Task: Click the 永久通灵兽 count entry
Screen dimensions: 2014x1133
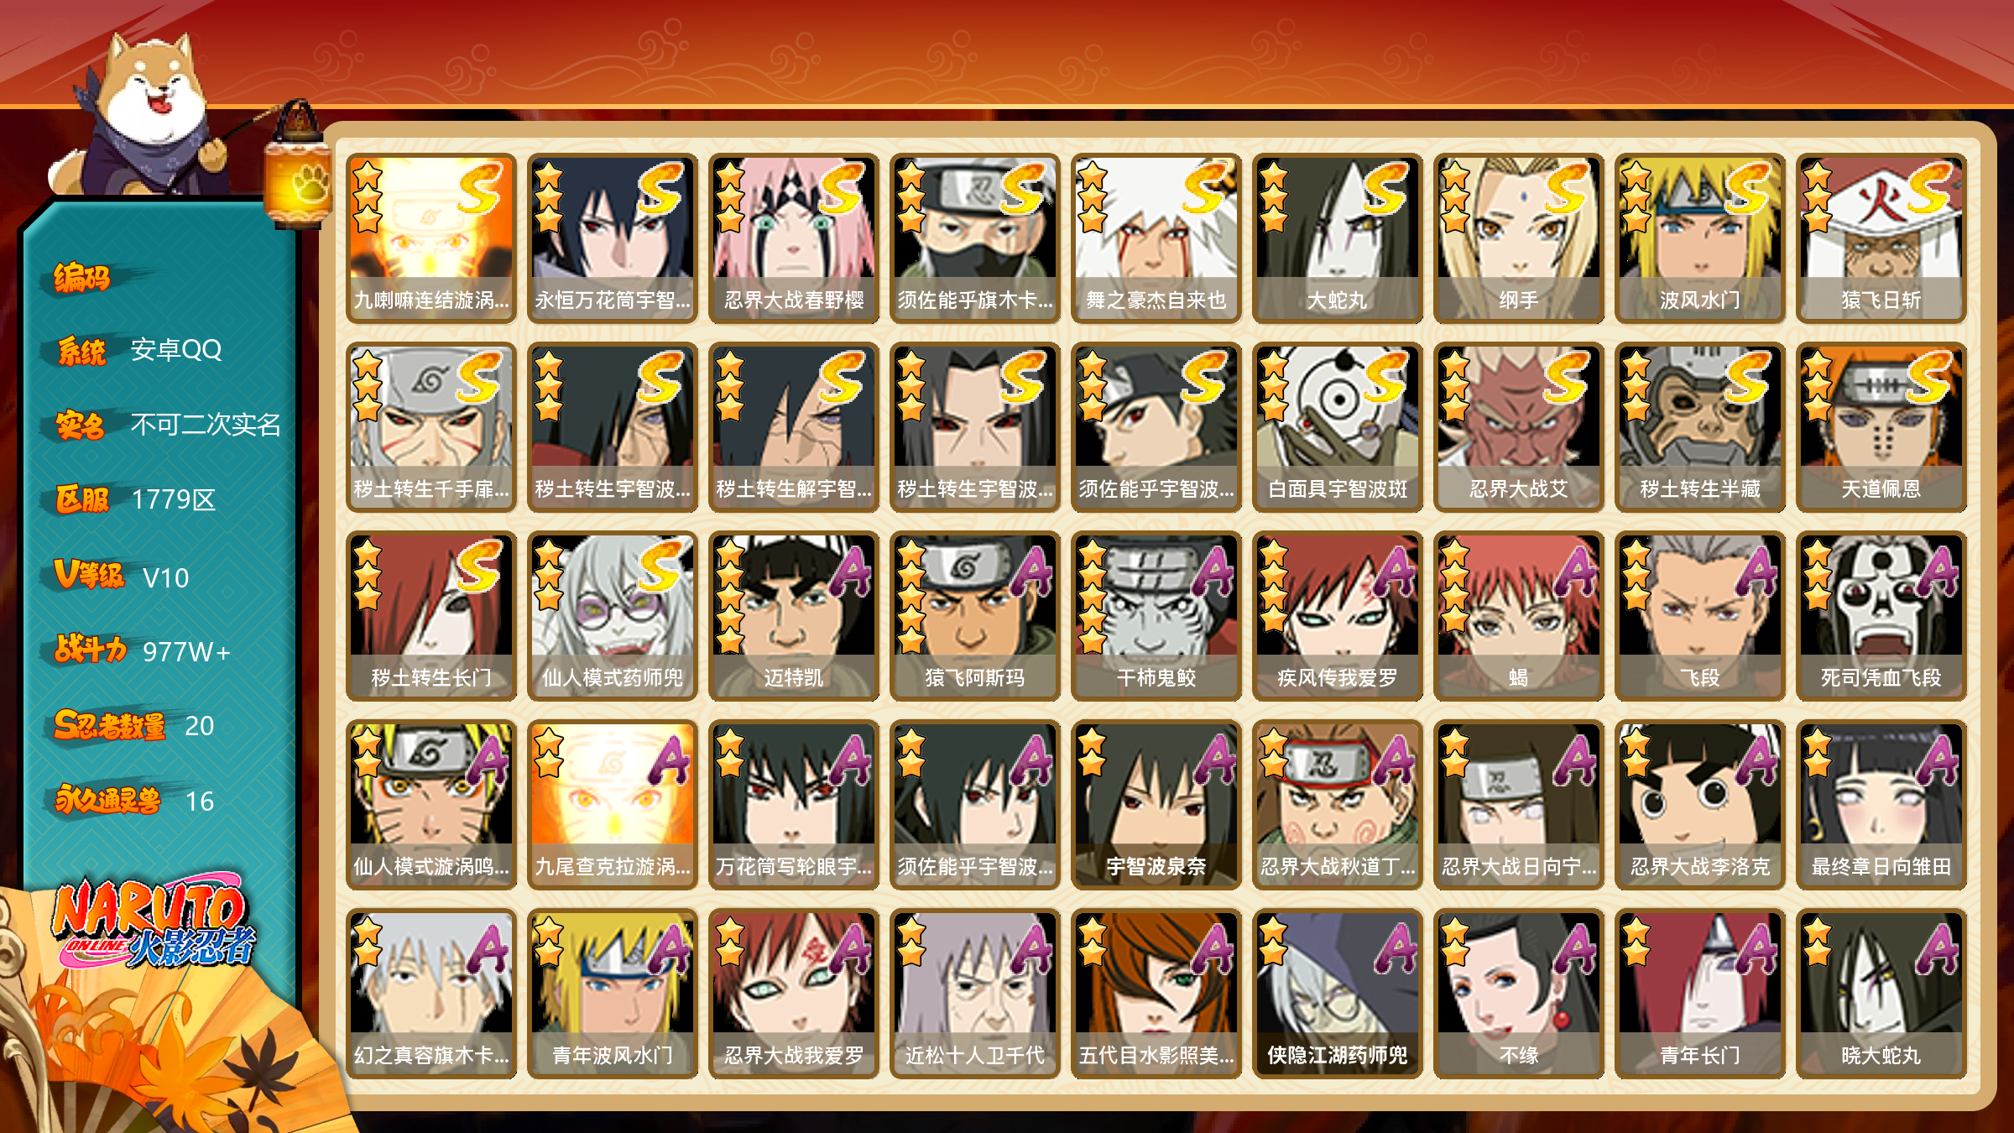Action: click(x=134, y=801)
